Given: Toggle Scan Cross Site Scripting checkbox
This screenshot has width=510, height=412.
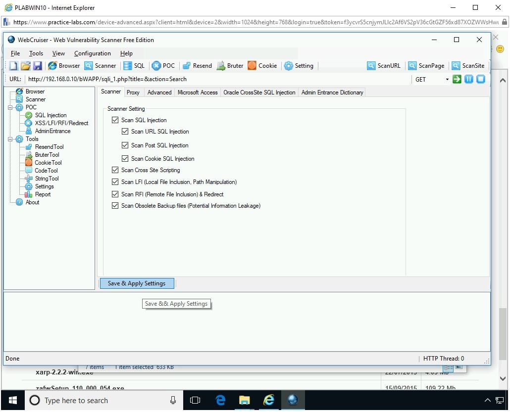Looking at the screenshot, I should point(115,170).
